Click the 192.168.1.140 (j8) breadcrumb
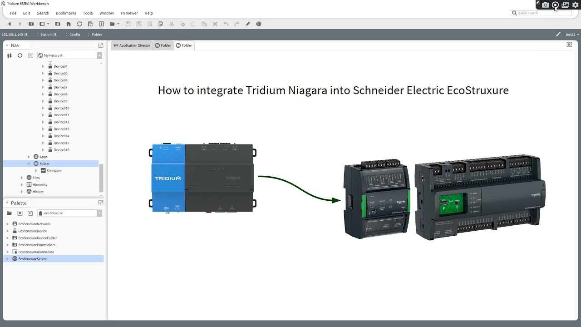The width and height of the screenshot is (581, 327). [15, 35]
